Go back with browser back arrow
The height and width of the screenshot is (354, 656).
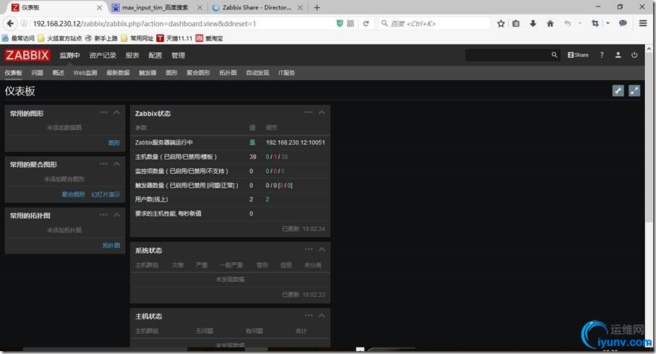click(10, 23)
